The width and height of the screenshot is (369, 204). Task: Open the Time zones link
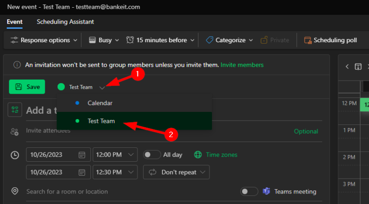coord(221,155)
